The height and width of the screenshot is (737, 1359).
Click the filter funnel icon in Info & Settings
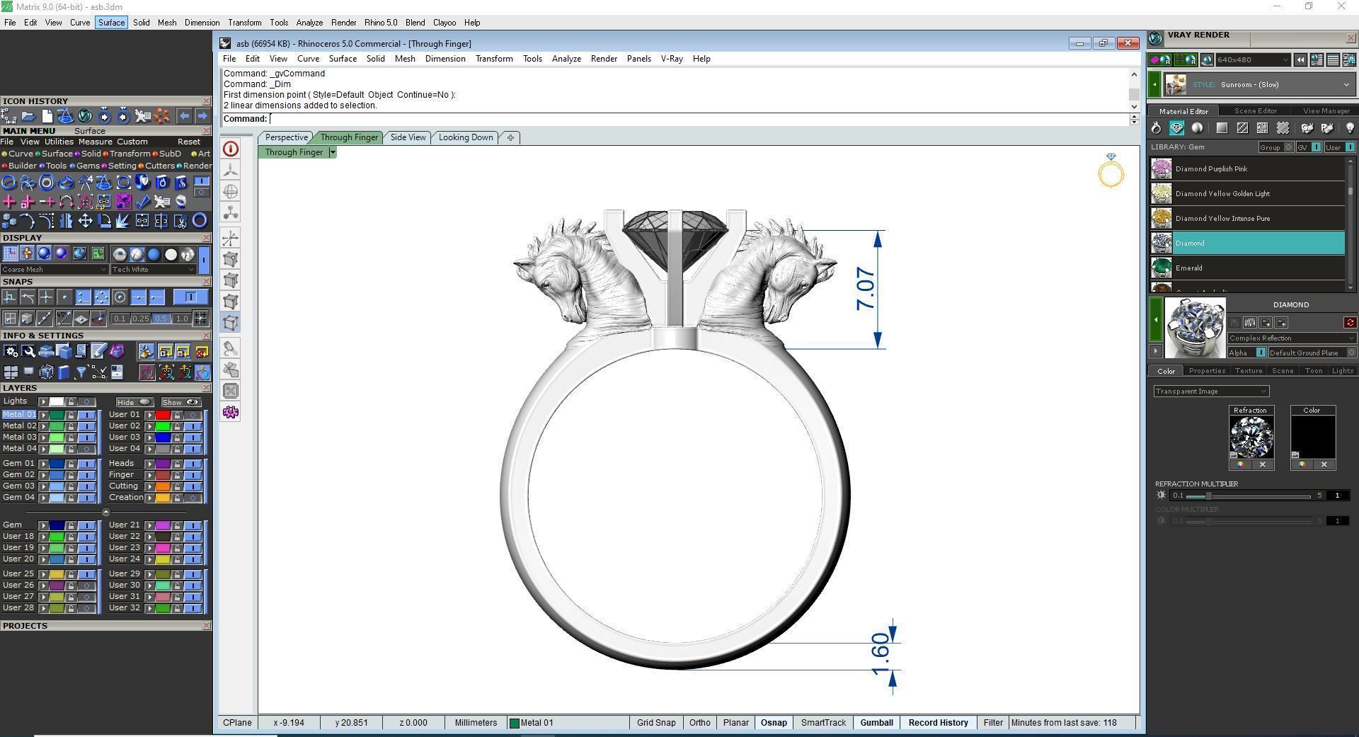(x=81, y=372)
